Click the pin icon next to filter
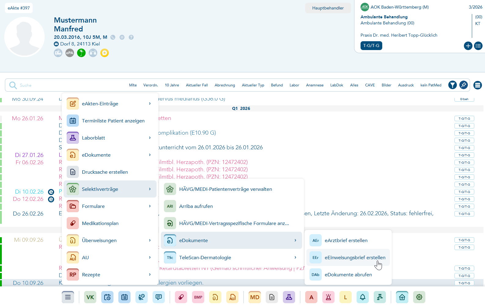This screenshot has width=485, height=305. (464, 85)
